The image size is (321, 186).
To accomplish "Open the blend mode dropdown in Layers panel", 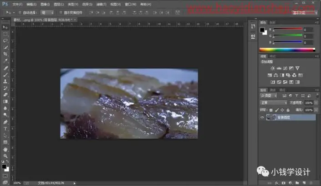I will 274,103.
